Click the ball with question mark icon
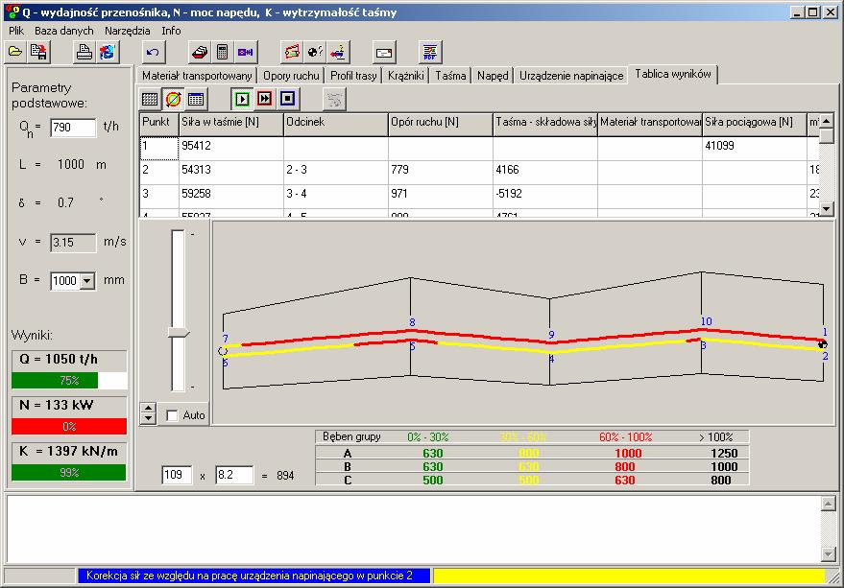Screen dimensions: 844x588 pos(315,52)
